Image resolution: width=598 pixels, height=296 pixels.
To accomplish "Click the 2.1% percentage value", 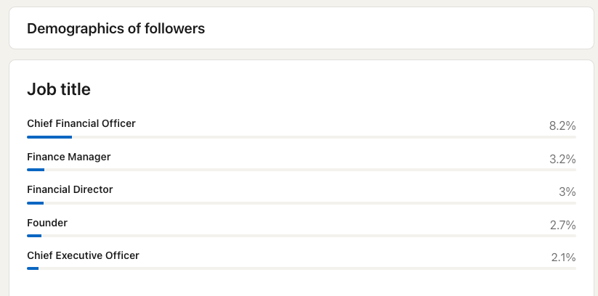I will (563, 258).
